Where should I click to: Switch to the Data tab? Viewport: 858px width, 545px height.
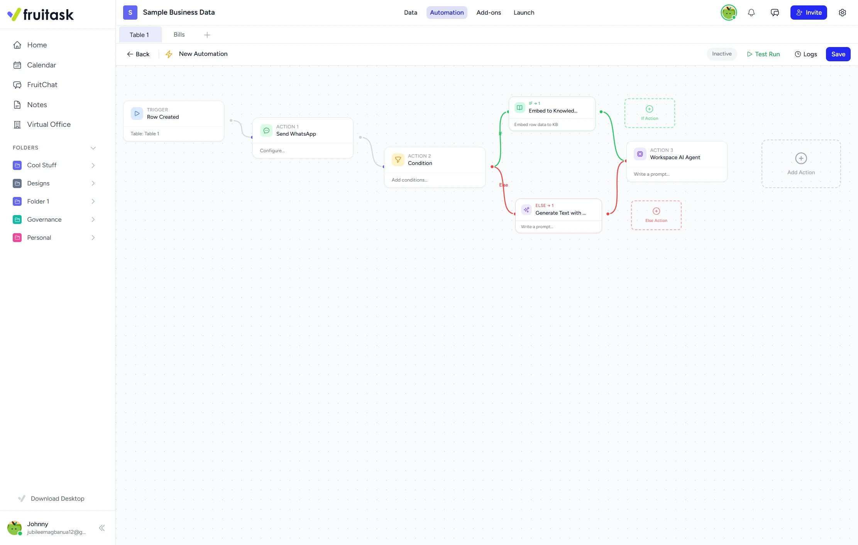click(410, 13)
